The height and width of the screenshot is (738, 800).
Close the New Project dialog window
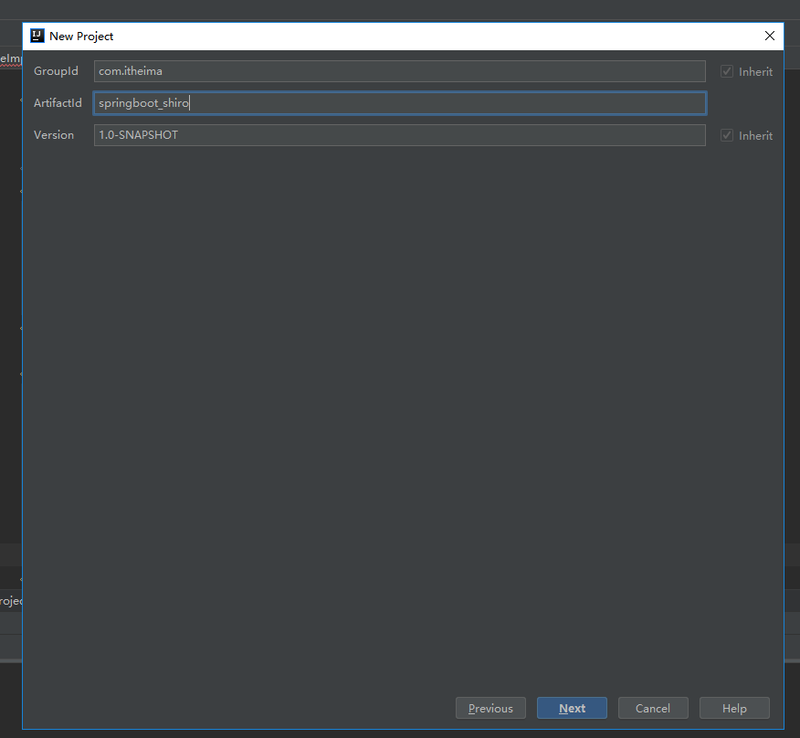[769, 36]
